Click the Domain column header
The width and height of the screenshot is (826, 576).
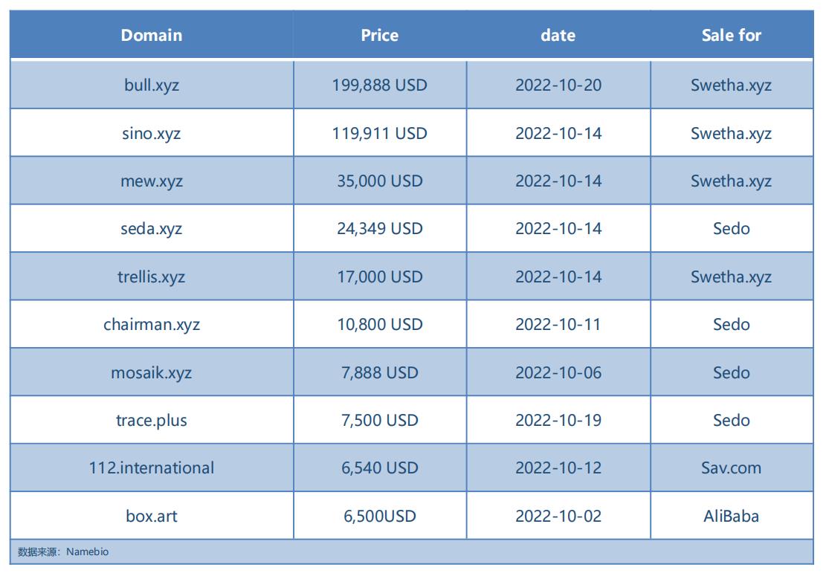coord(152,35)
